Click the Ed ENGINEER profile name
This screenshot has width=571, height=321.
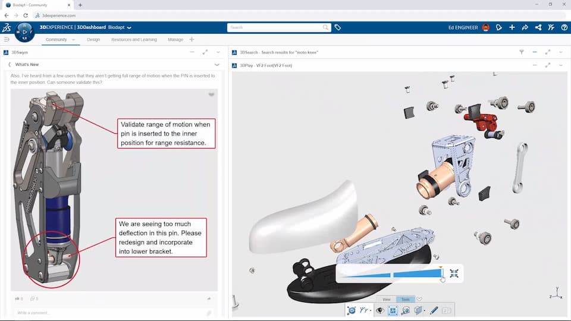tap(463, 27)
